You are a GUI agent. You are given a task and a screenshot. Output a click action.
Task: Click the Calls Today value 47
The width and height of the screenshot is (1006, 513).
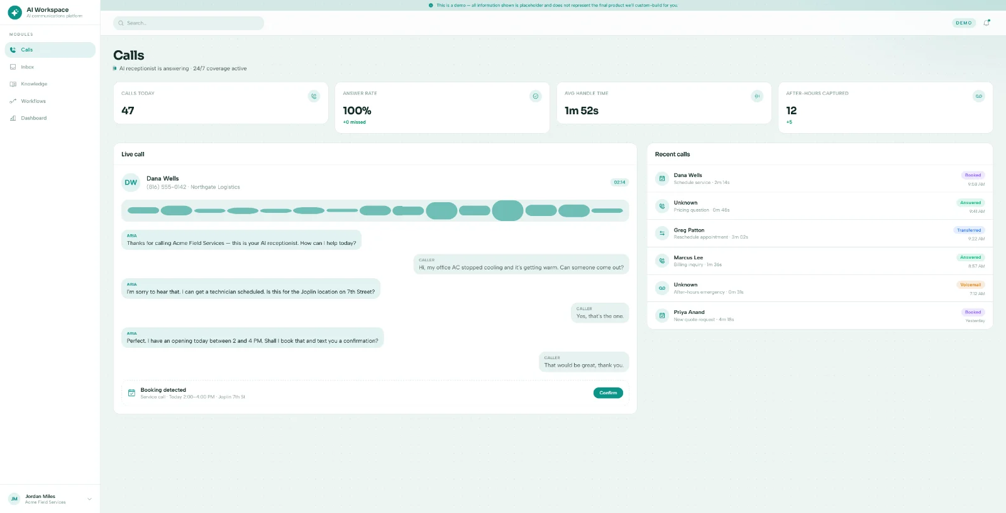128,111
